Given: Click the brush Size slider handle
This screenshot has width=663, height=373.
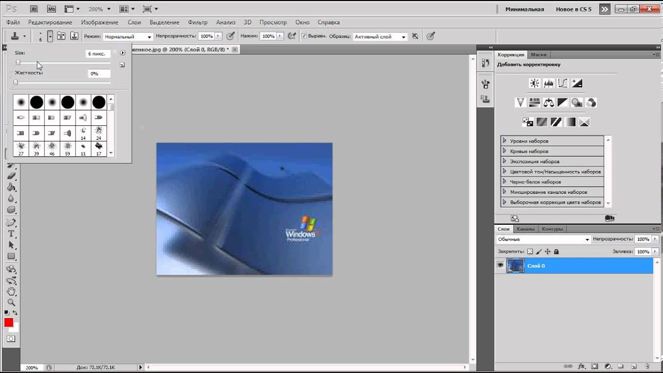Looking at the screenshot, I should coord(18,62).
